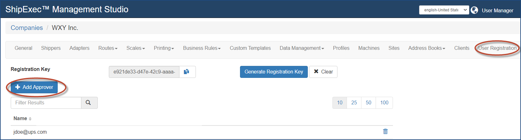Expand the Address Books menu

pyautogui.click(x=427, y=48)
